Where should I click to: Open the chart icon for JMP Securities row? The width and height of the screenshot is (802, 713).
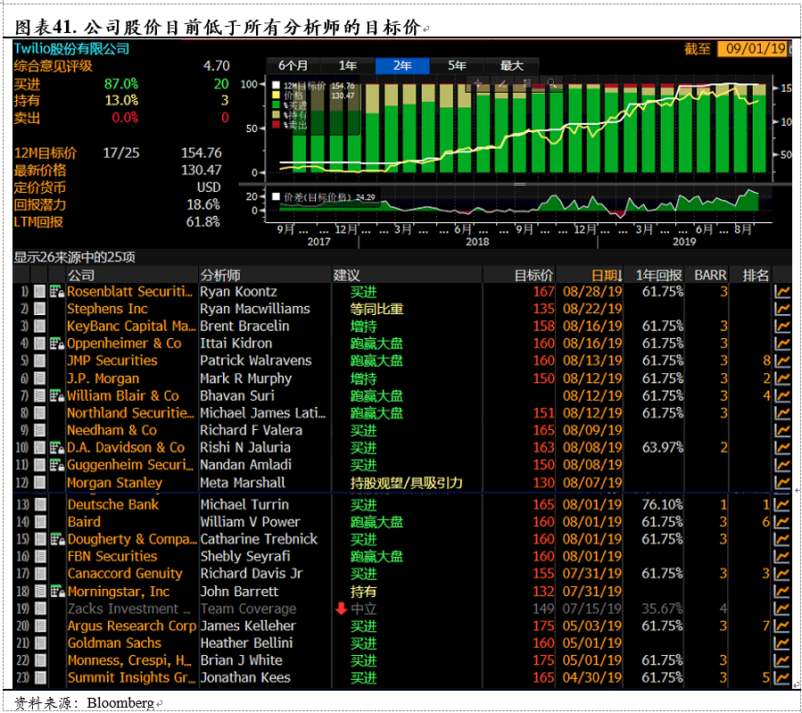[x=782, y=361]
